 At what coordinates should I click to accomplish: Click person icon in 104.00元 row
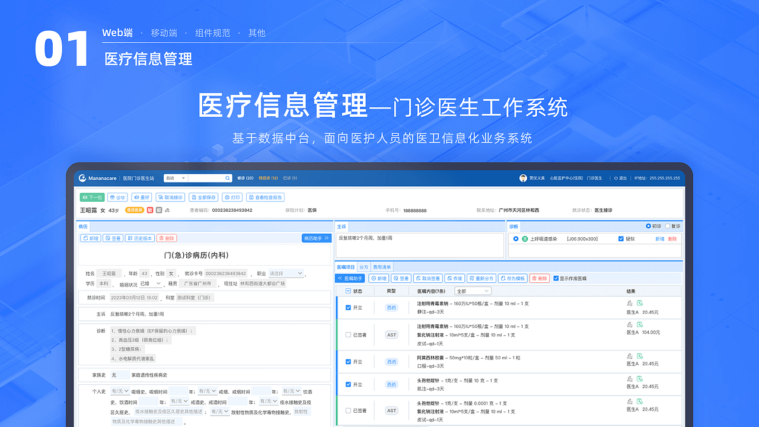click(x=630, y=324)
